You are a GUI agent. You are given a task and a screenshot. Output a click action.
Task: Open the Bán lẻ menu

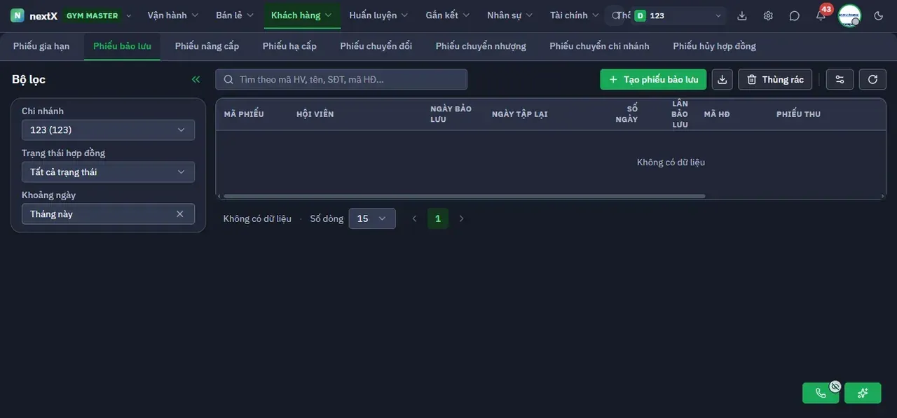[235, 15]
